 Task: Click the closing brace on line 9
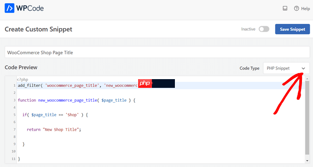tap(23, 144)
